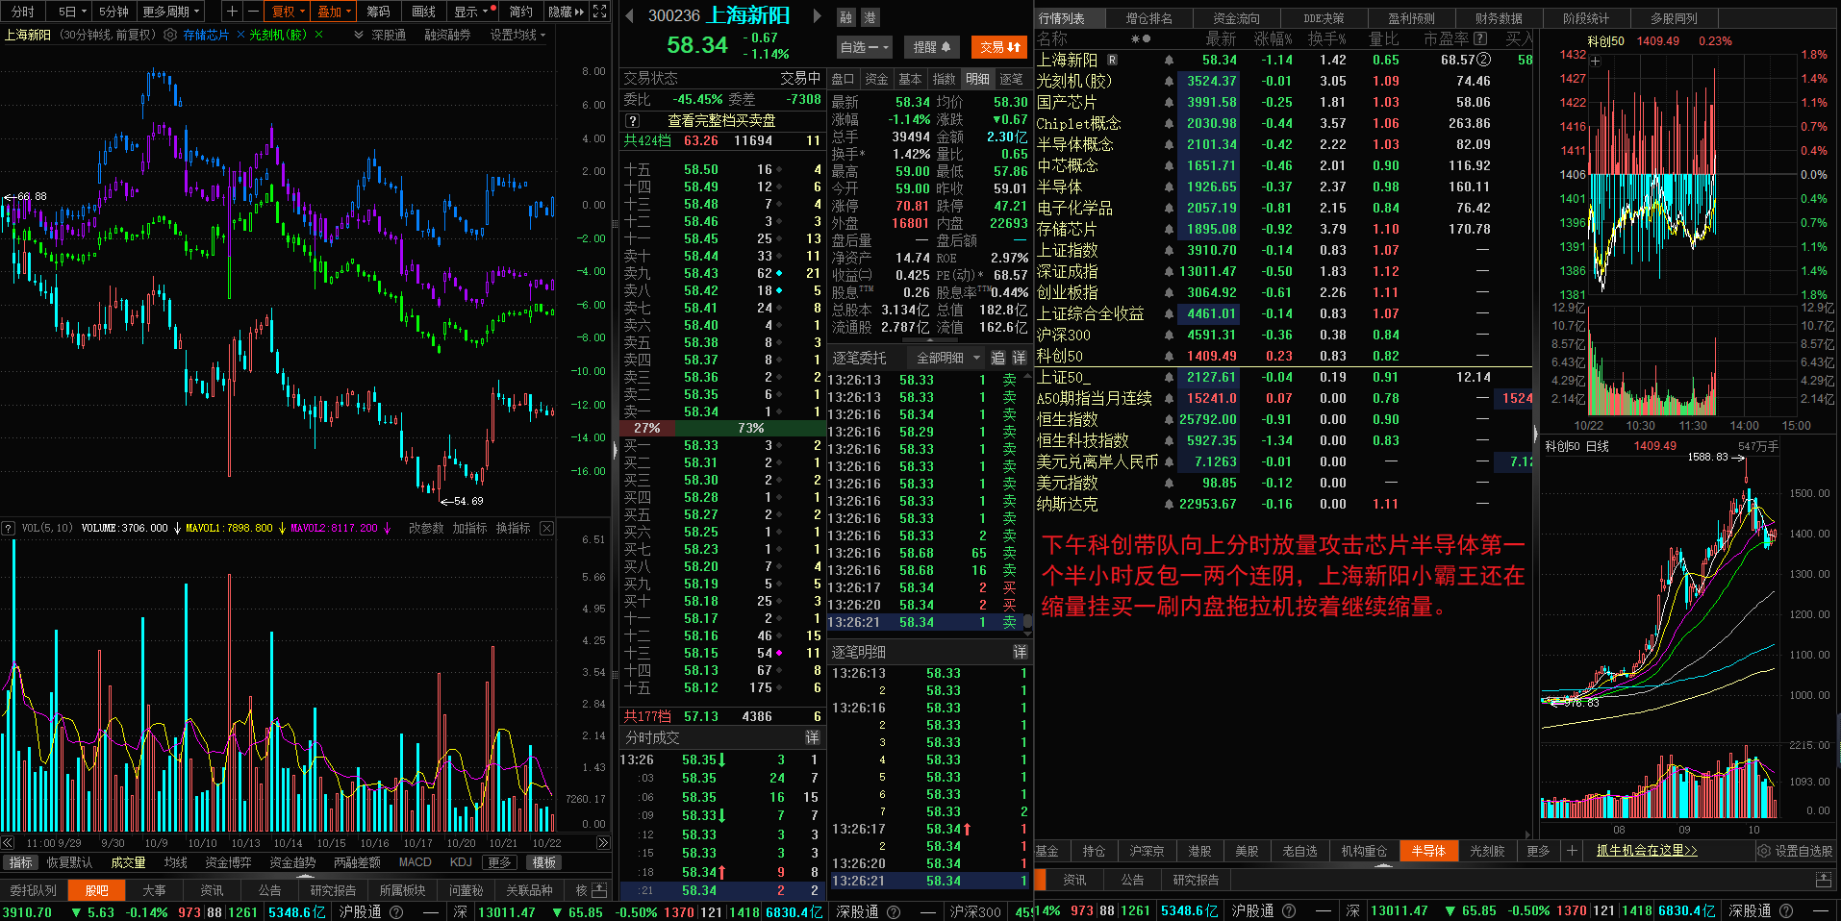
Task: Open the 筹码 chip distribution view
Action: point(379,12)
